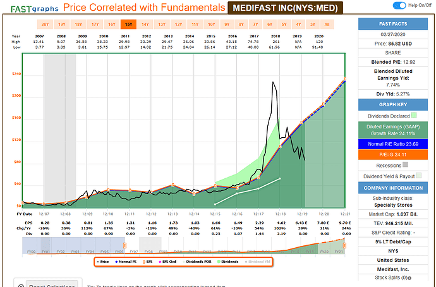Choose the 9Y time range
The width and height of the screenshot is (436, 287).
(x=227, y=25)
